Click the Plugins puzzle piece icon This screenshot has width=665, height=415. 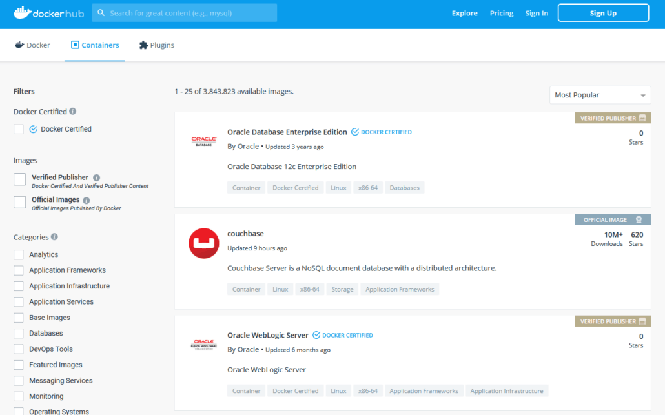coord(144,45)
